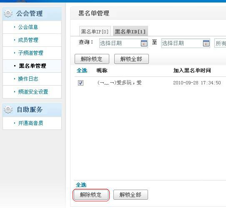
Task: Open 开通高音质 under 自助服务
Action: pyautogui.click(x=30, y=123)
